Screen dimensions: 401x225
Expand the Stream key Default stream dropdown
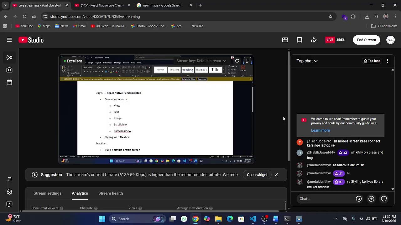pyautogui.click(x=201, y=61)
